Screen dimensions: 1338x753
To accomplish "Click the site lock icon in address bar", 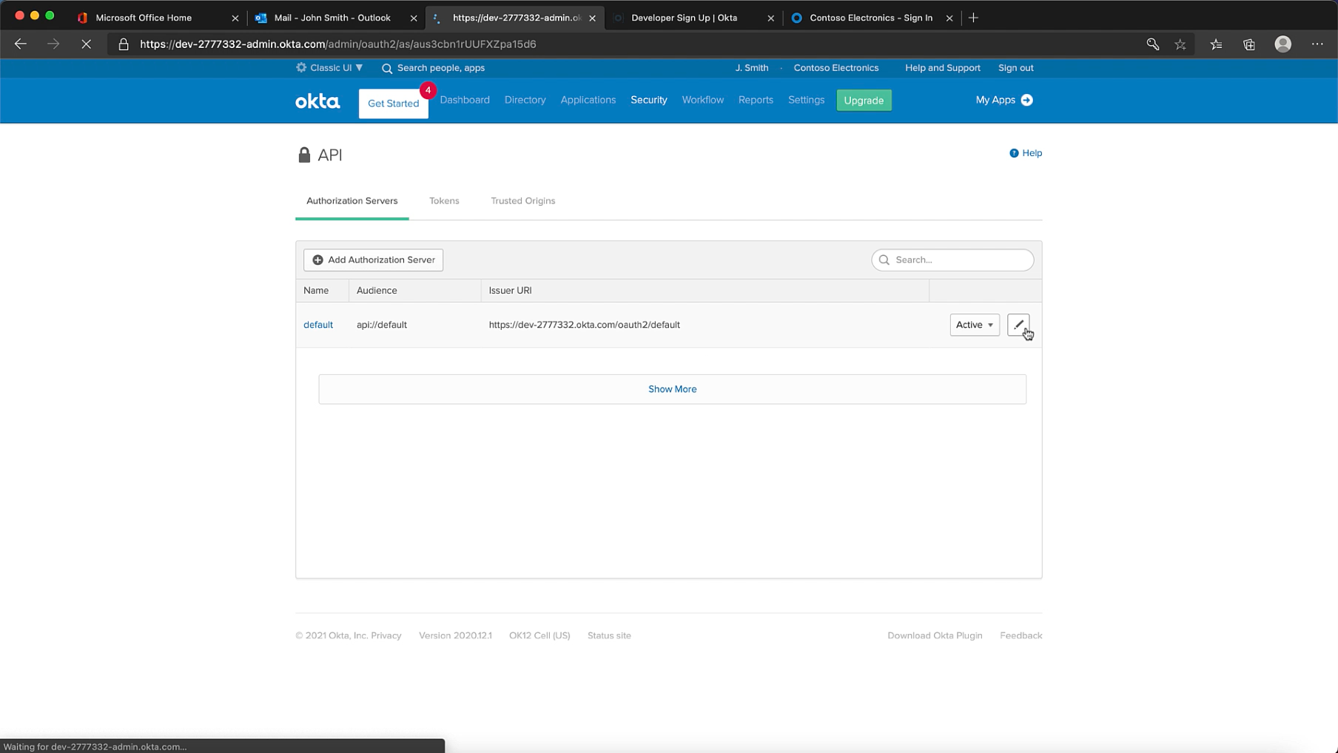I will tap(124, 44).
